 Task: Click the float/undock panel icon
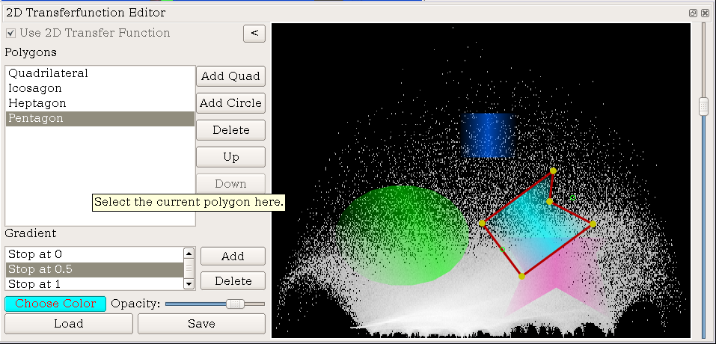693,13
